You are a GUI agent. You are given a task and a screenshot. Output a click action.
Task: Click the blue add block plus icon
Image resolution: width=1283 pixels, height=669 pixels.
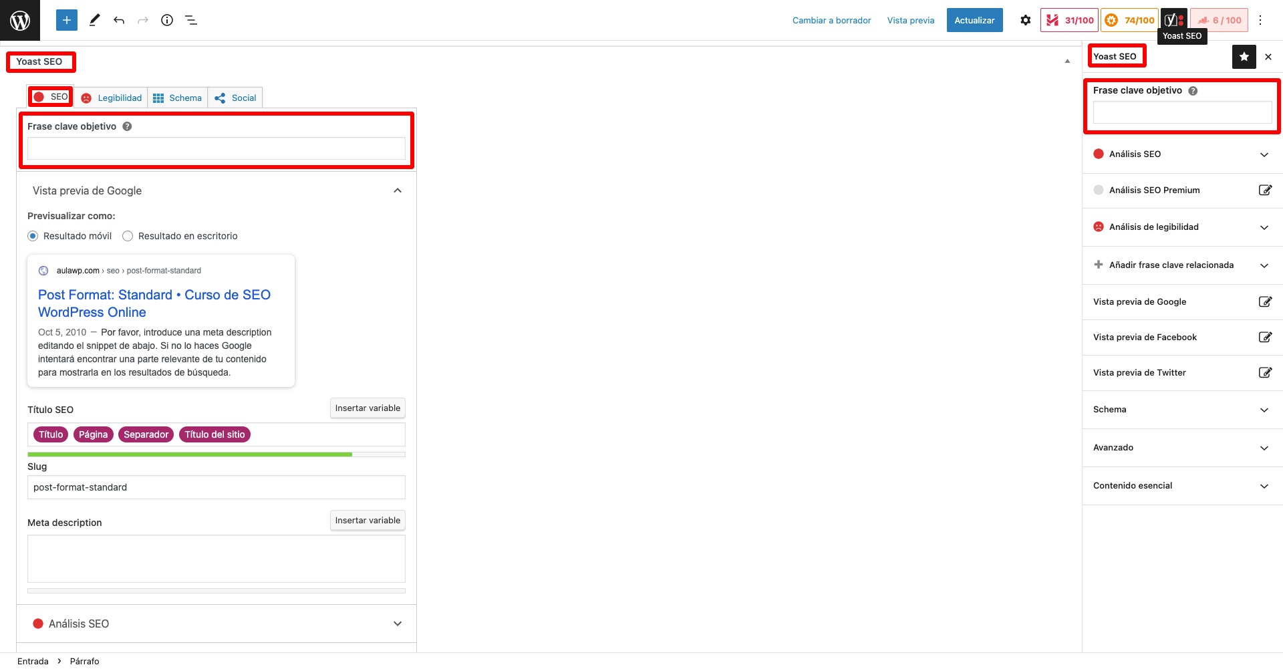coord(67,20)
